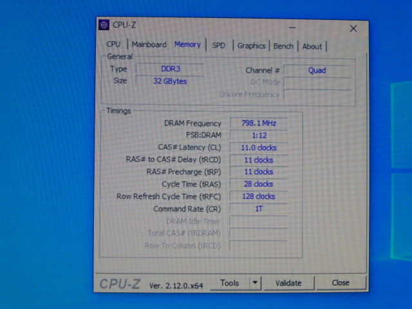
Task: Click the Validate button
Action: tap(288, 283)
